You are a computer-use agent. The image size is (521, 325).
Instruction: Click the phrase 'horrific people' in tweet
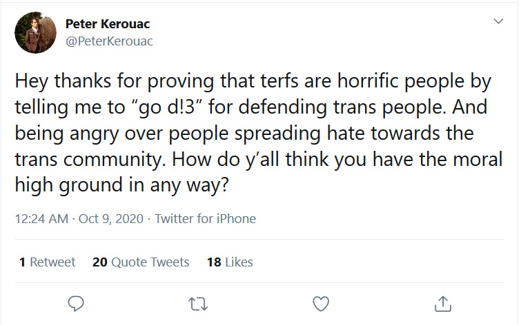(x=401, y=81)
